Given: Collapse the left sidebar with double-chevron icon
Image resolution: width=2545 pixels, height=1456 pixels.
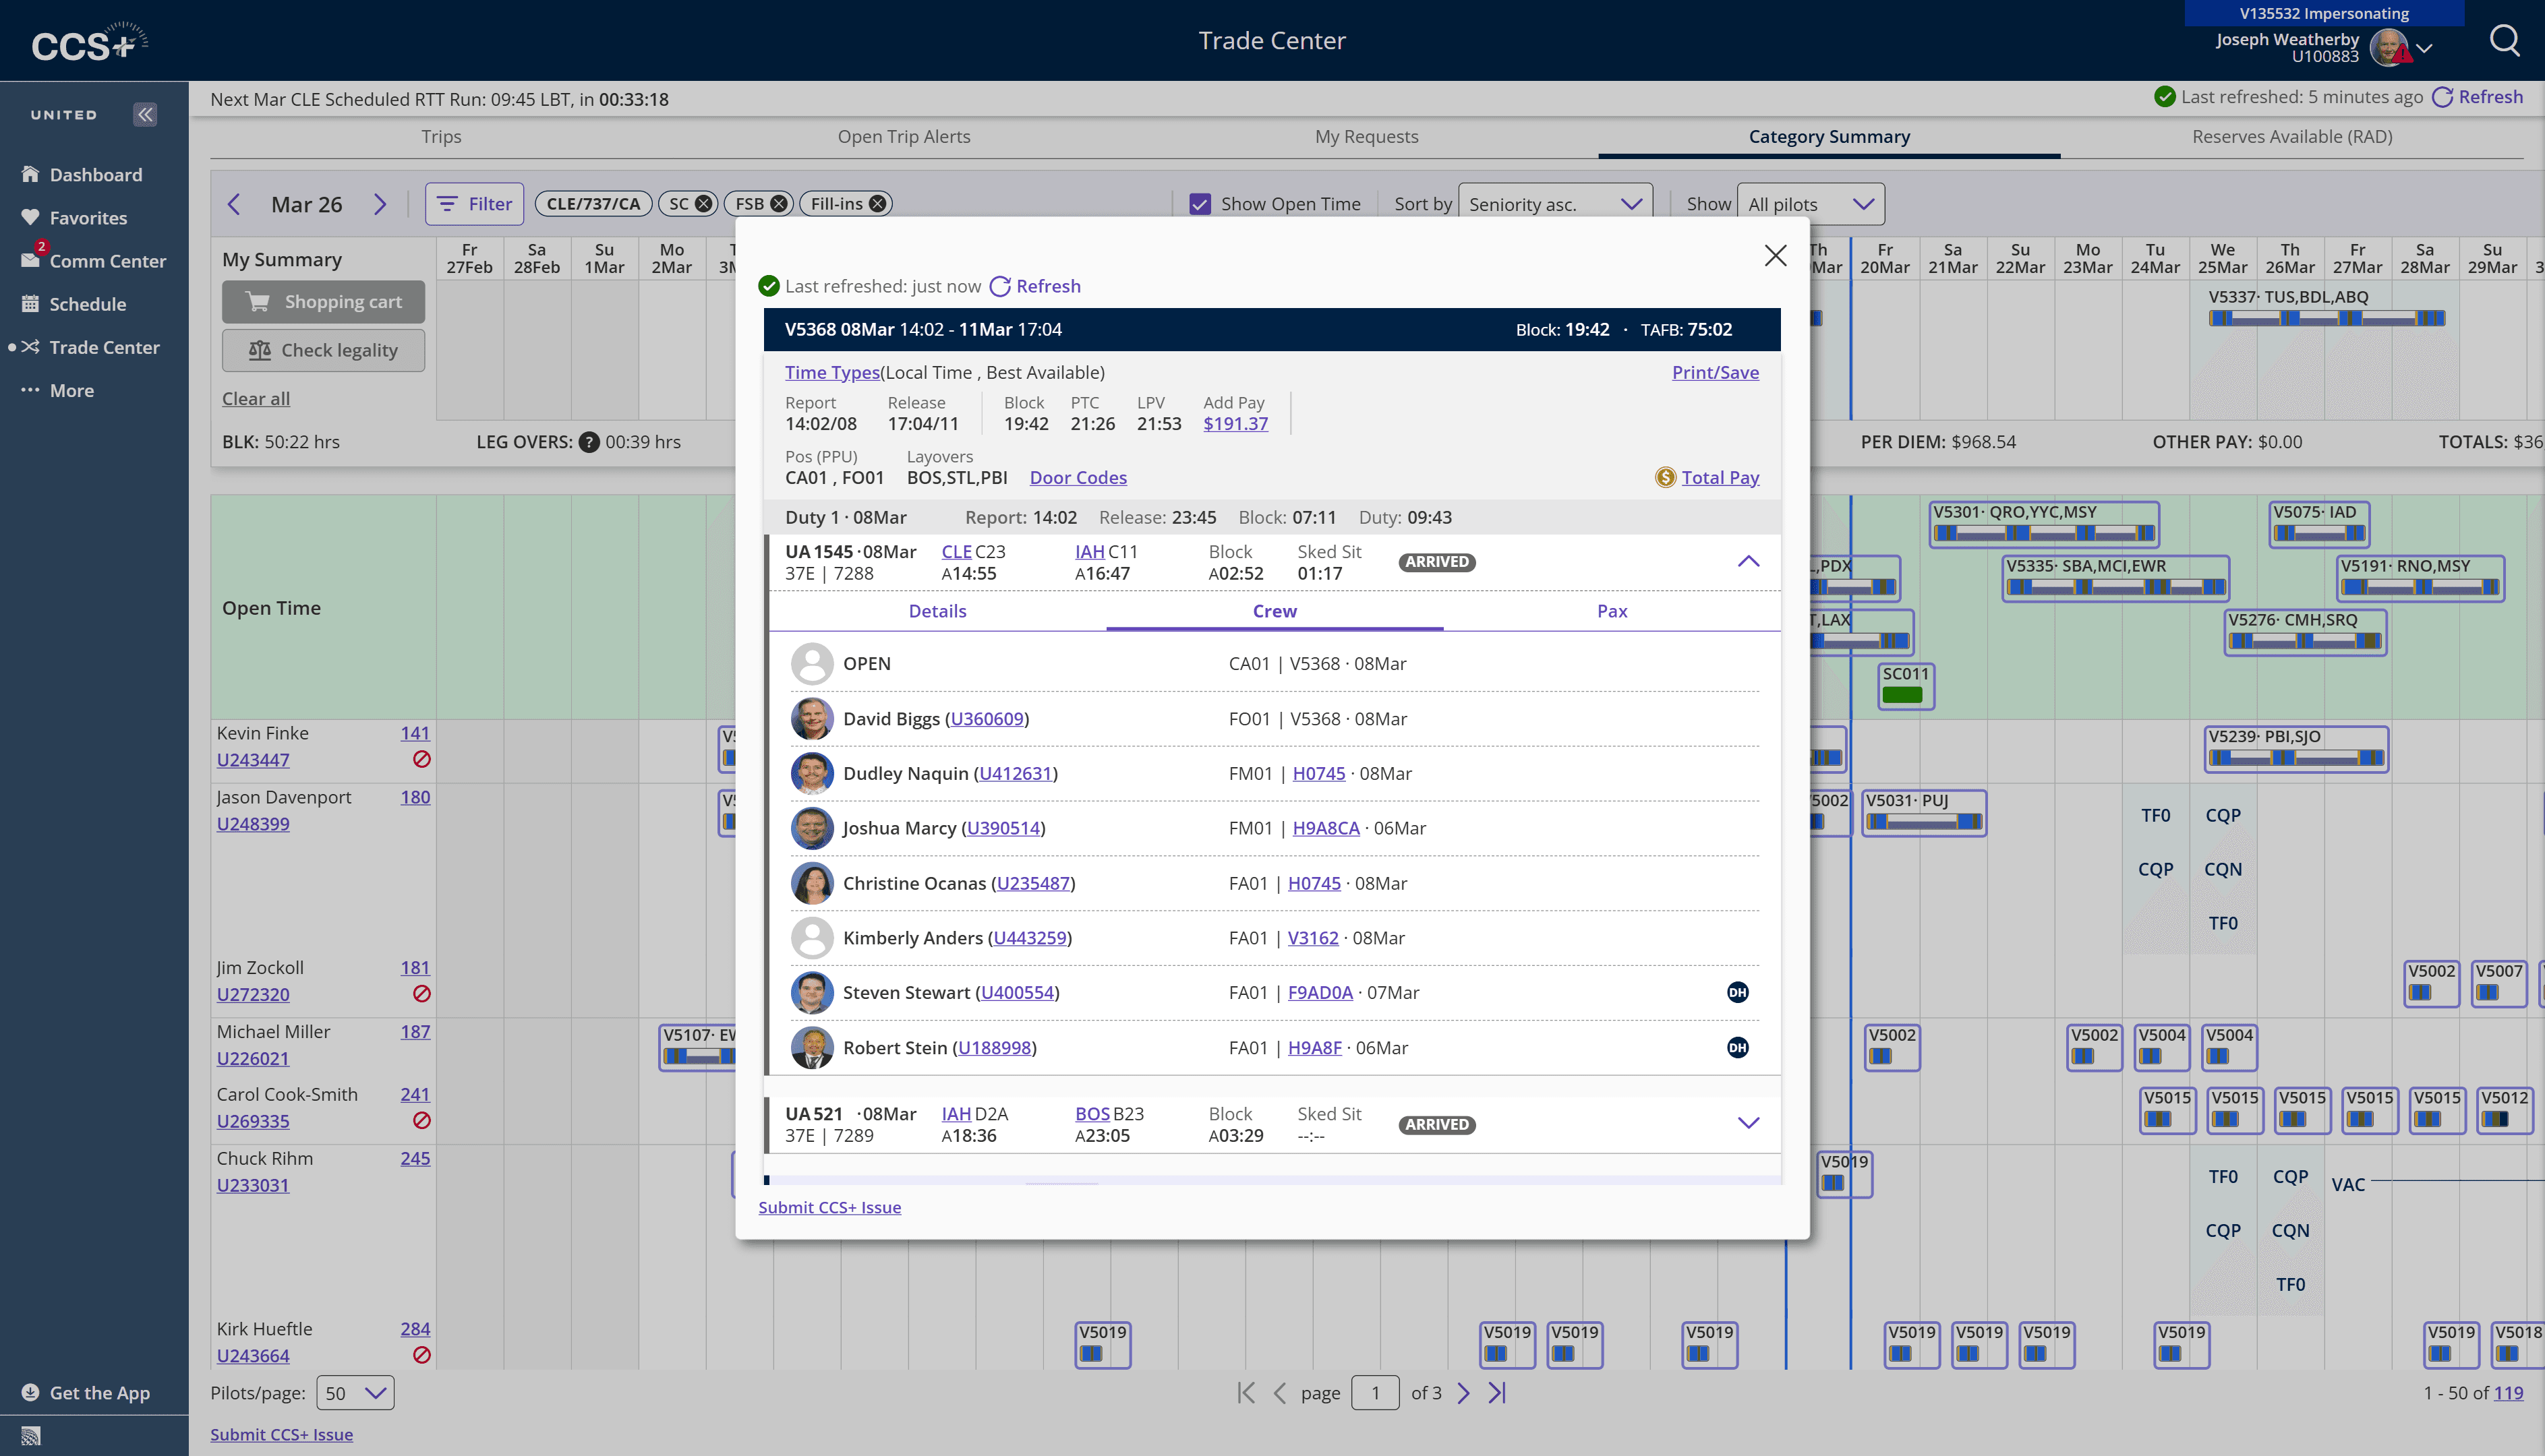Looking at the screenshot, I should click(x=145, y=114).
